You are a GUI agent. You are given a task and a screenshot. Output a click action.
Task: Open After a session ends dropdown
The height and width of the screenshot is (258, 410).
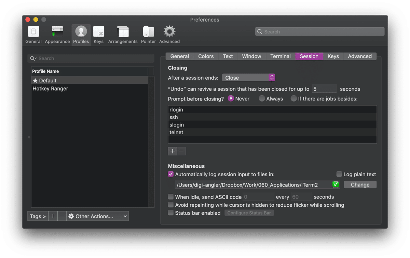click(248, 78)
